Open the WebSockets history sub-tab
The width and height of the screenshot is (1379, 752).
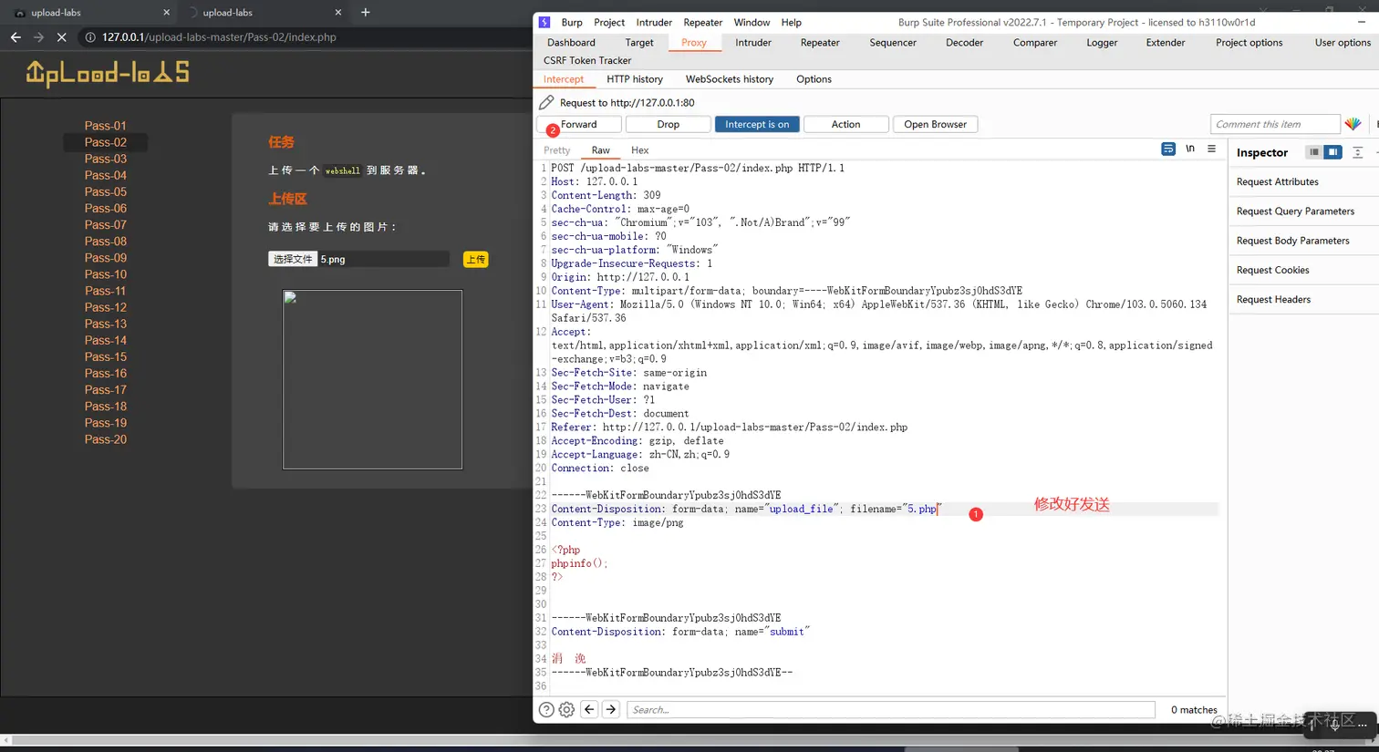point(730,79)
